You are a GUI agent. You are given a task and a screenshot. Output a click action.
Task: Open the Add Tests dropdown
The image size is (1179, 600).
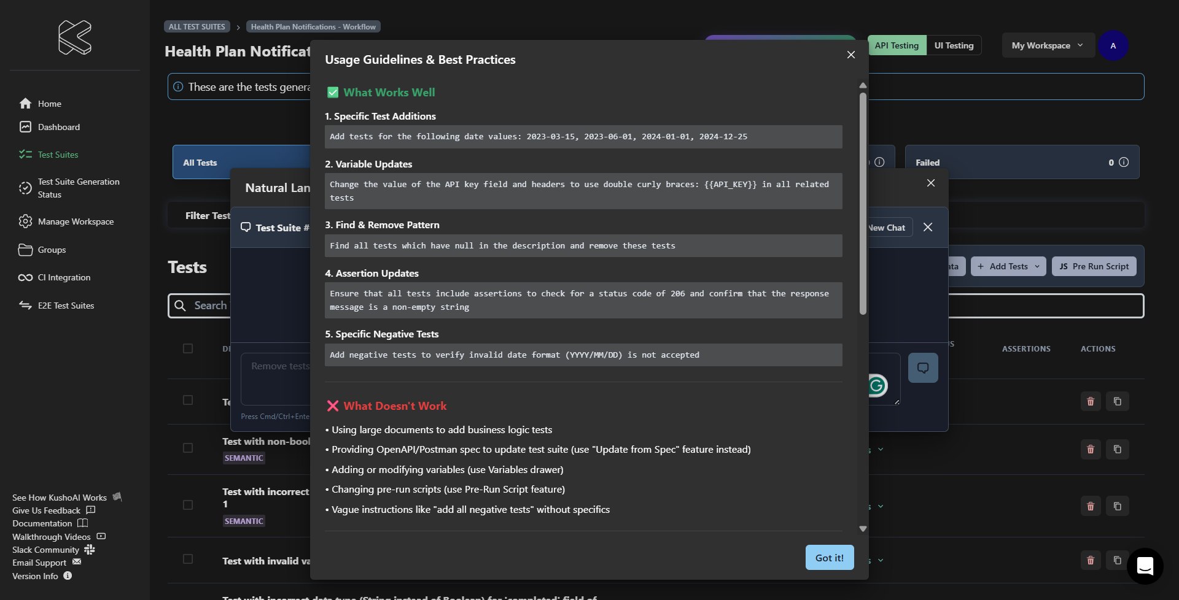click(1008, 266)
